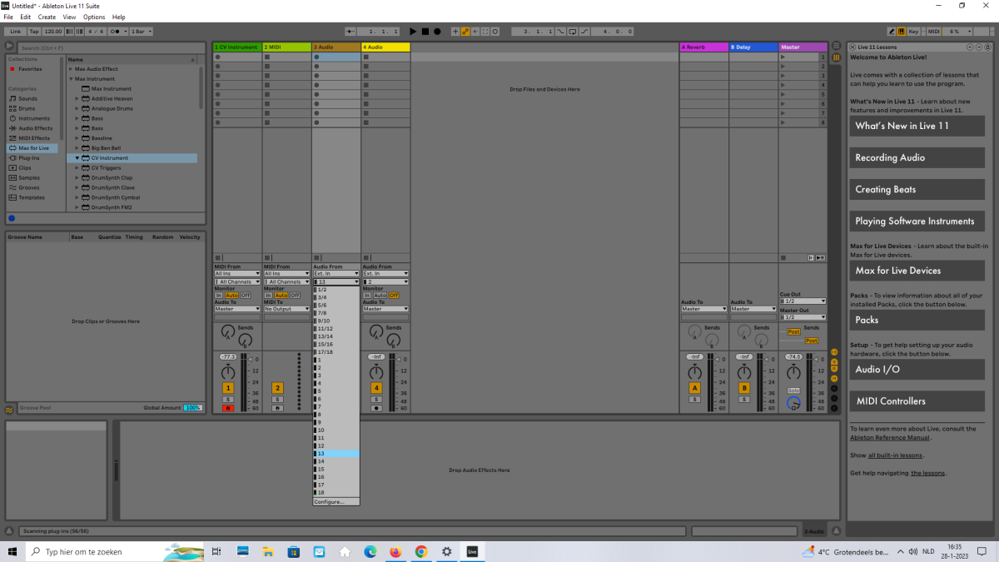Toggle the Punch-Out switch

[x=584, y=31]
